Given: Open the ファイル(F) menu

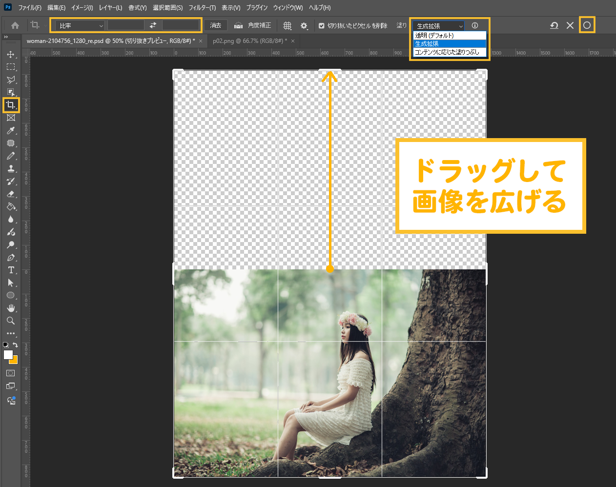Looking at the screenshot, I should click(x=30, y=8).
